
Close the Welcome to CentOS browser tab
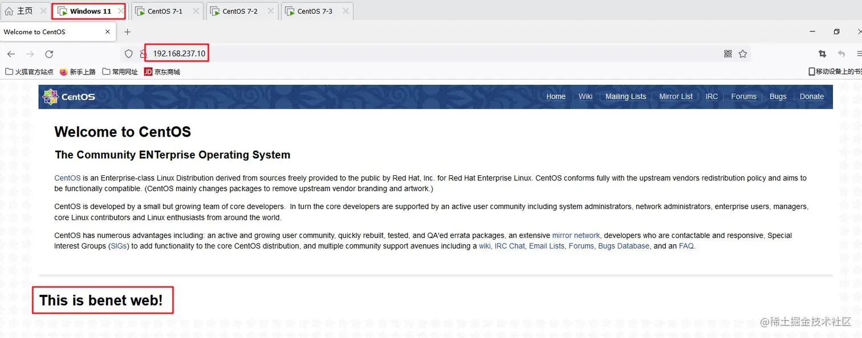pyautogui.click(x=108, y=32)
